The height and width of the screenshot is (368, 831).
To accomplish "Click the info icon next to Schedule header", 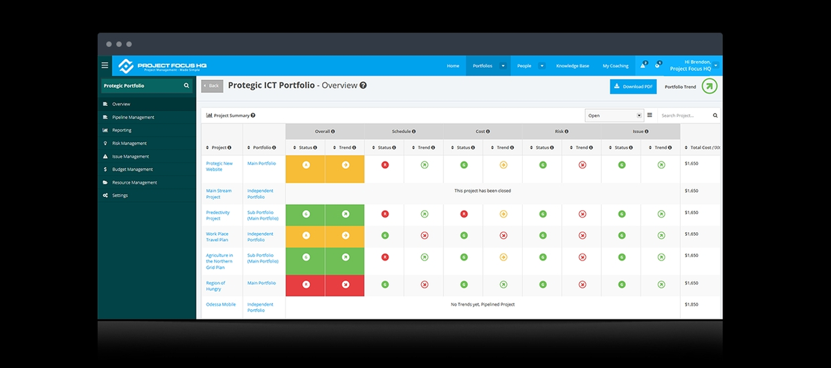I will pos(415,131).
